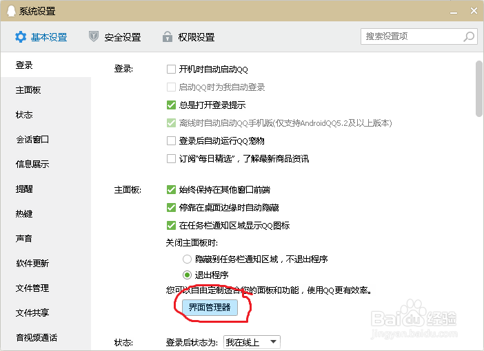Enable 登录后自动运行QQ宠物 checkbox
The width and height of the screenshot is (484, 351).
pos(171,141)
